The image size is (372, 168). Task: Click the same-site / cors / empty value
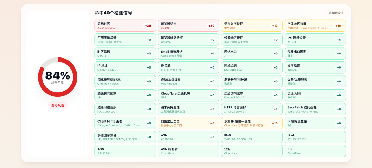point(303,112)
